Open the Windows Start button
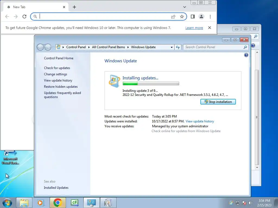 (x=7, y=203)
